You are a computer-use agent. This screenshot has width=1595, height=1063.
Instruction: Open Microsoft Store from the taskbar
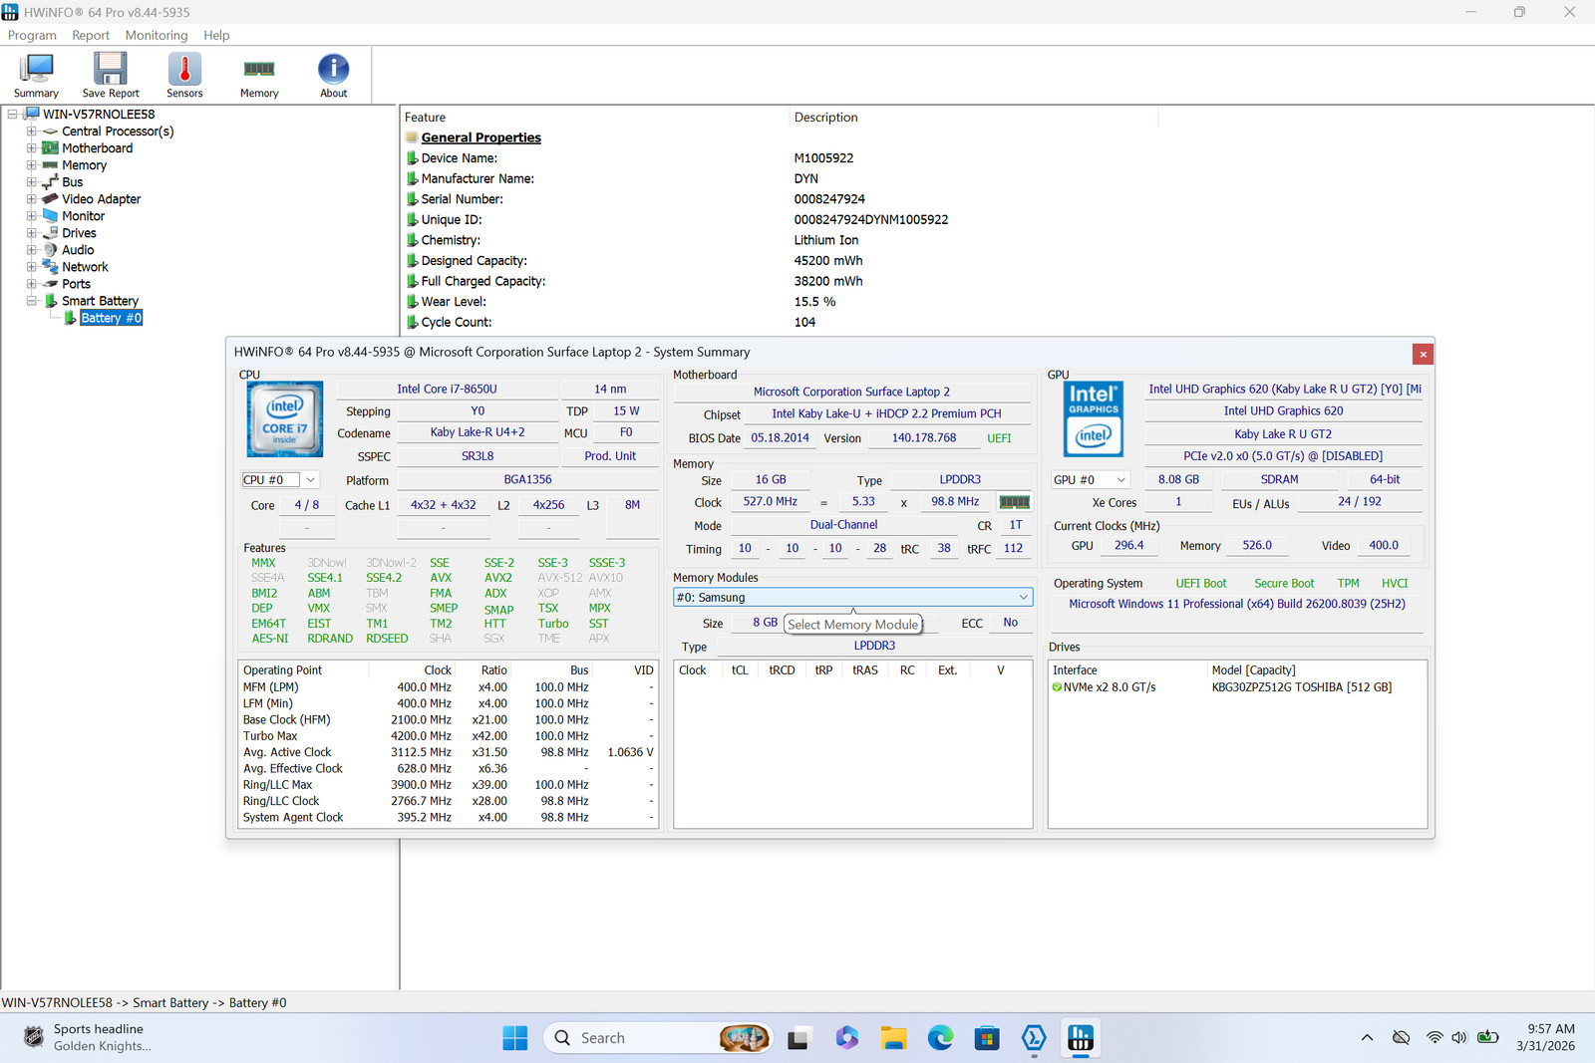pos(987,1038)
